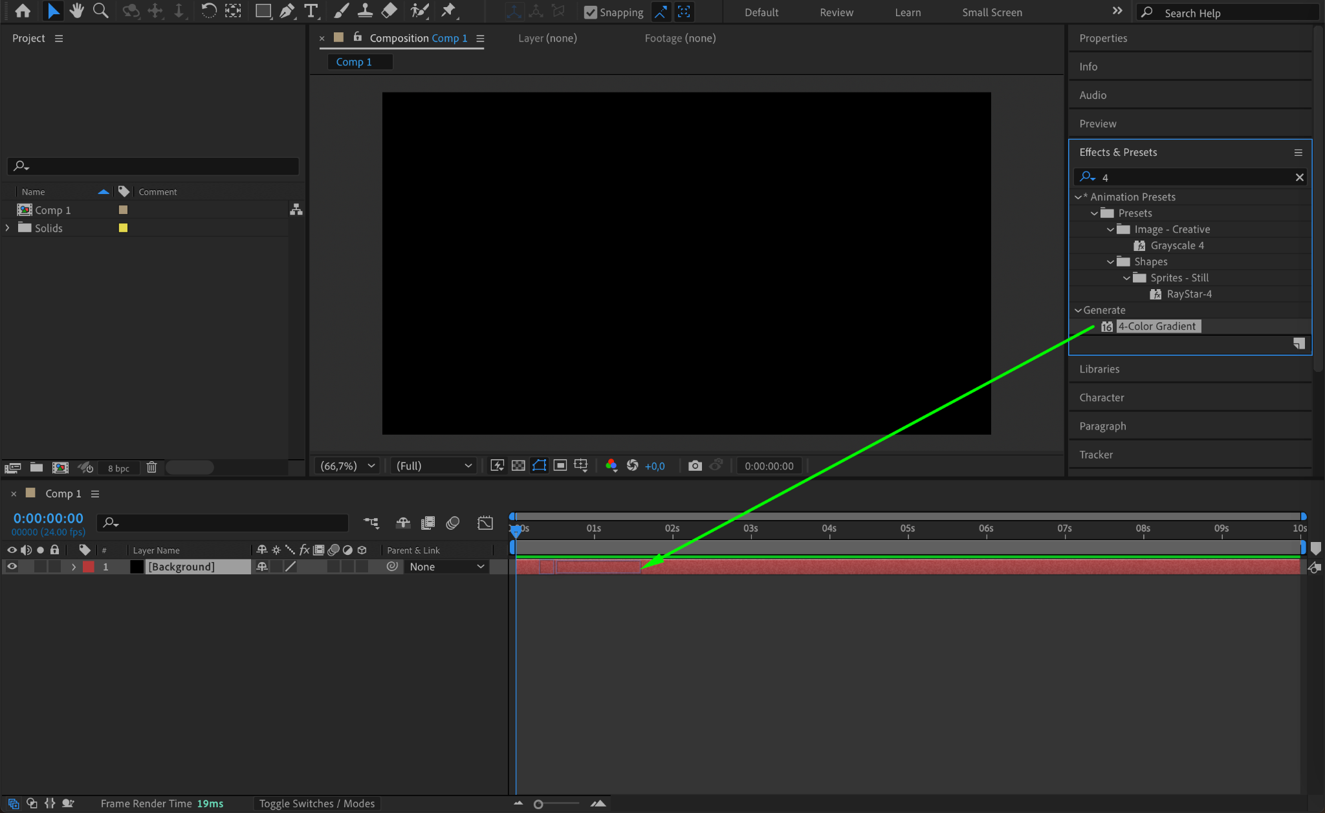Switch to the Review workspace

[x=836, y=12]
